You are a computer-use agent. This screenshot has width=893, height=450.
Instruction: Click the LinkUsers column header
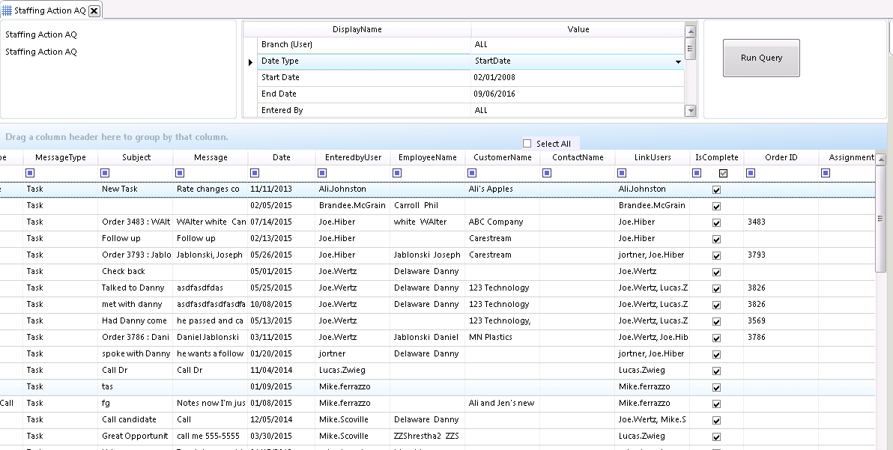(x=652, y=157)
